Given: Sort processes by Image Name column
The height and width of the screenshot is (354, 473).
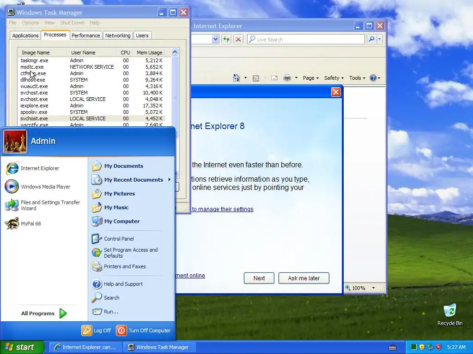Looking at the screenshot, I should click(x=42, y=53).
